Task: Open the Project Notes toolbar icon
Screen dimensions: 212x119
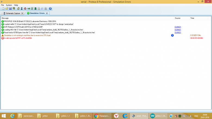Action: pos(46,9)
